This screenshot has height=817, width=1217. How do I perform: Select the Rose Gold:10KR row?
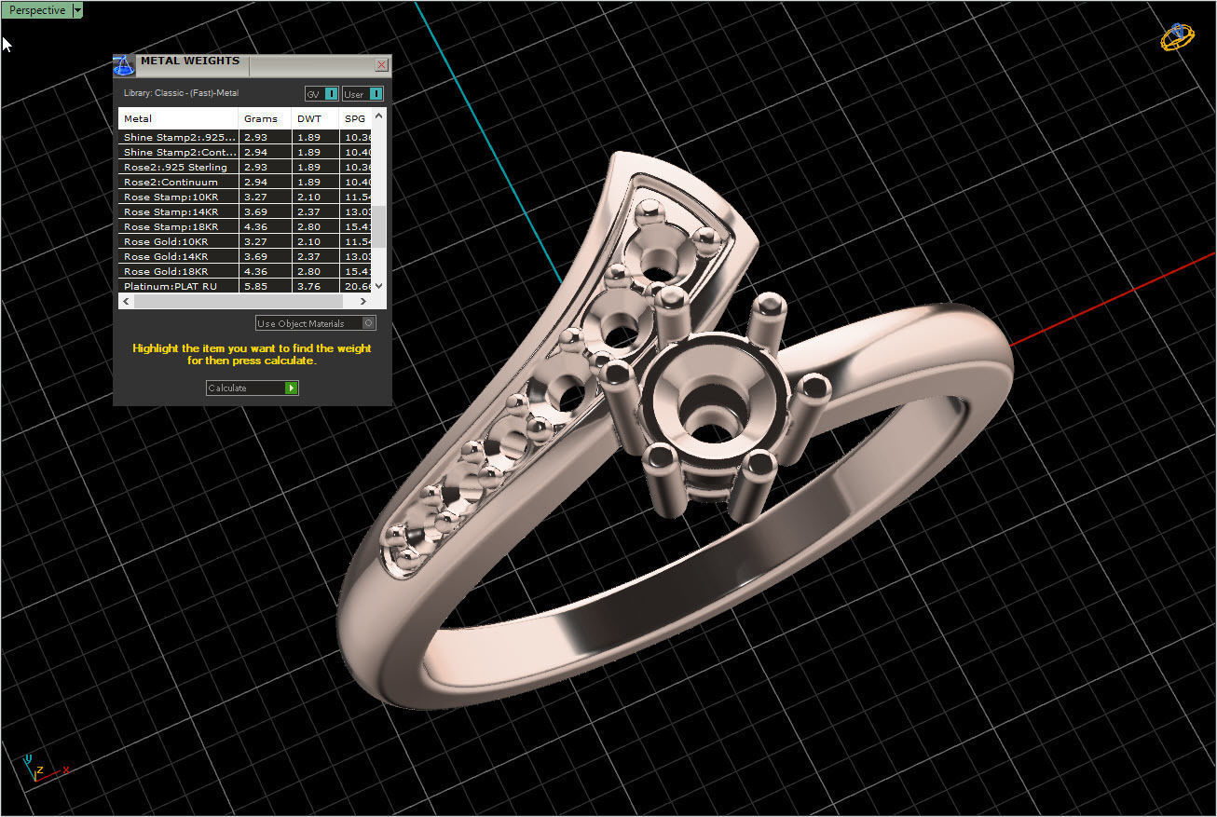246,241
